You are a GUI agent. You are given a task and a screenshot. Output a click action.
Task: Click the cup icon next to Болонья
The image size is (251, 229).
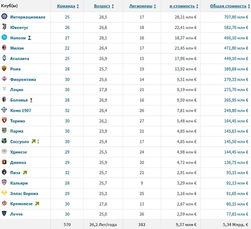(x=31, y=100)
